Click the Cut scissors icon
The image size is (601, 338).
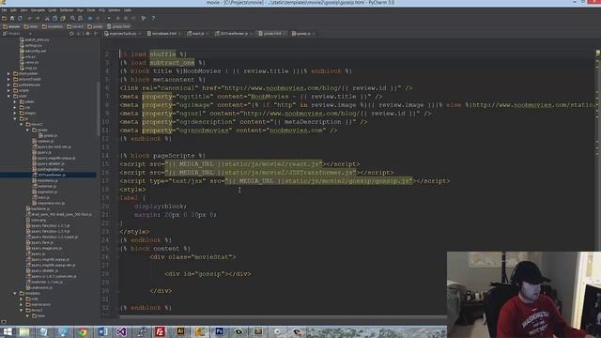47,18
